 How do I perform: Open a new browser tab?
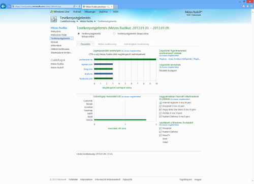[x=116, y=7]
